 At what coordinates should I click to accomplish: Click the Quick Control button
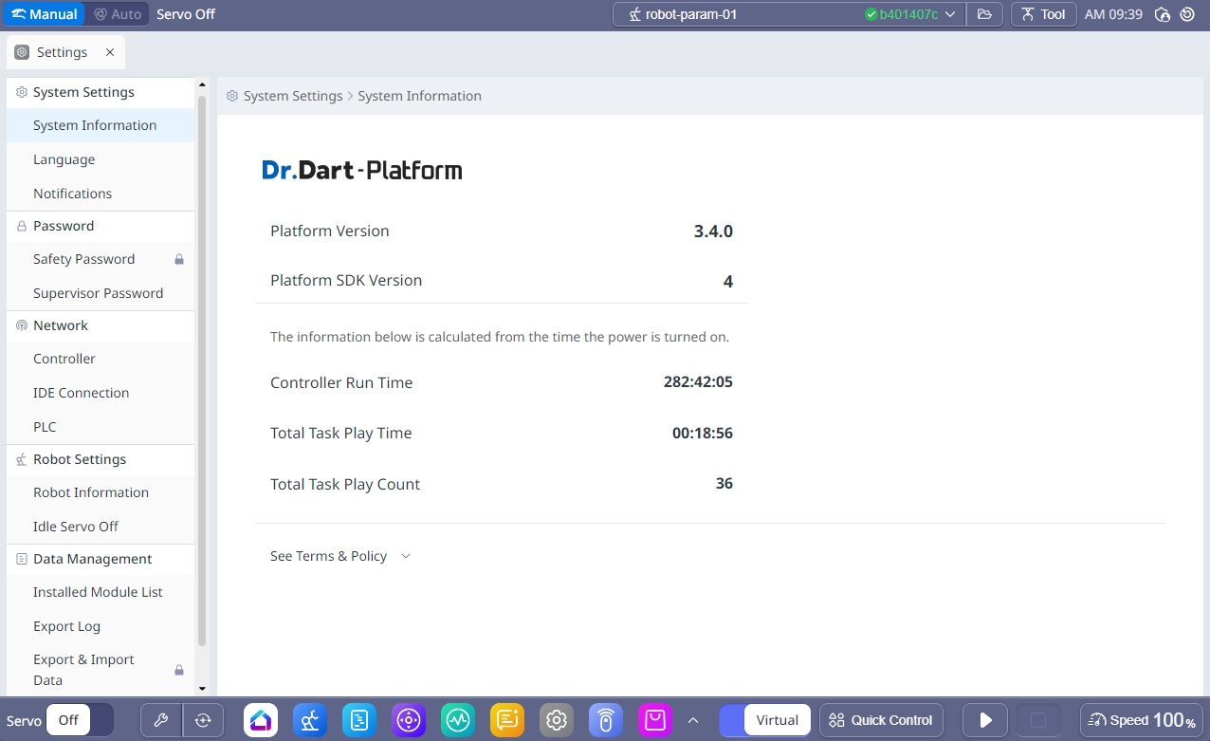[882, 720]
